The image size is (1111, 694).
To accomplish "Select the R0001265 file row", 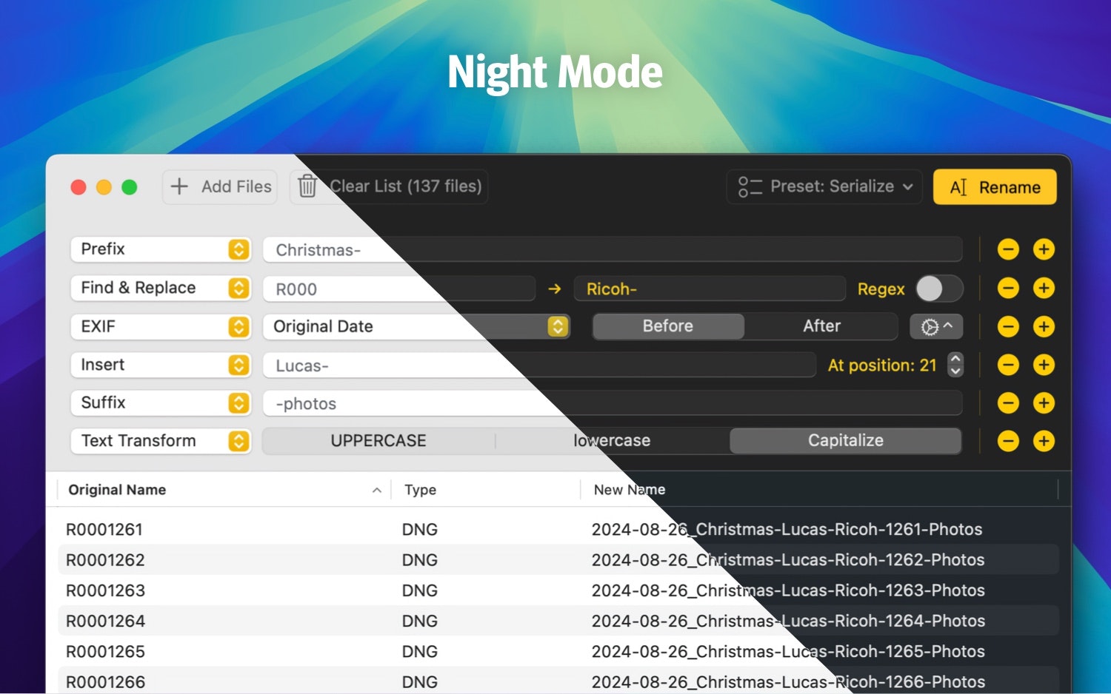I will pos(558,652).
